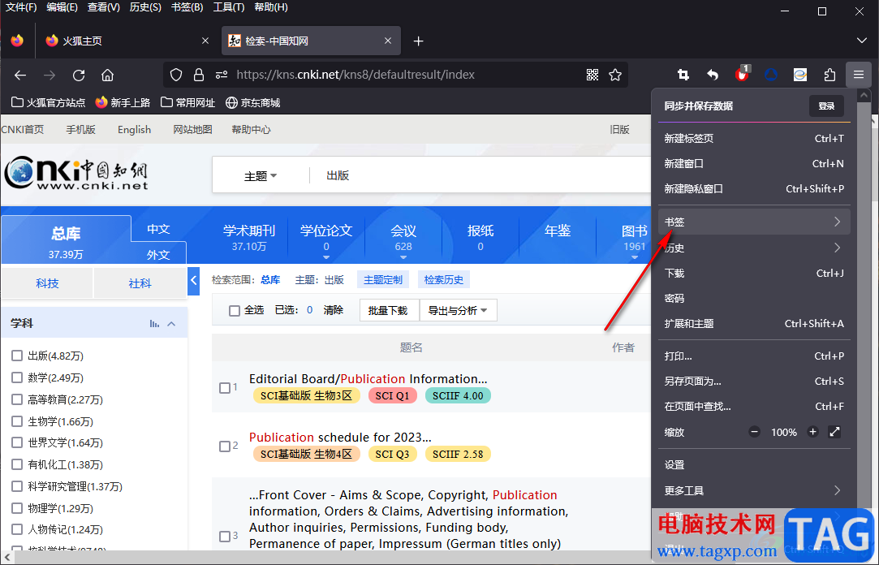The width and height of the screenshot is (879, 565).
Task: Click the 登录 sync button
Action: (827, 106)
